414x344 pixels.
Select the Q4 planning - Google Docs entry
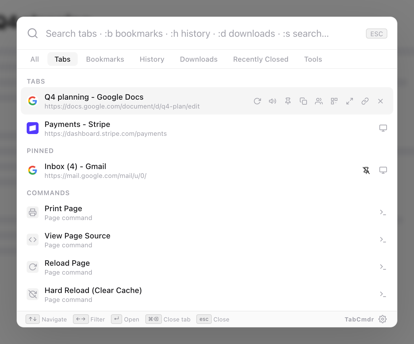coord(207,101)
